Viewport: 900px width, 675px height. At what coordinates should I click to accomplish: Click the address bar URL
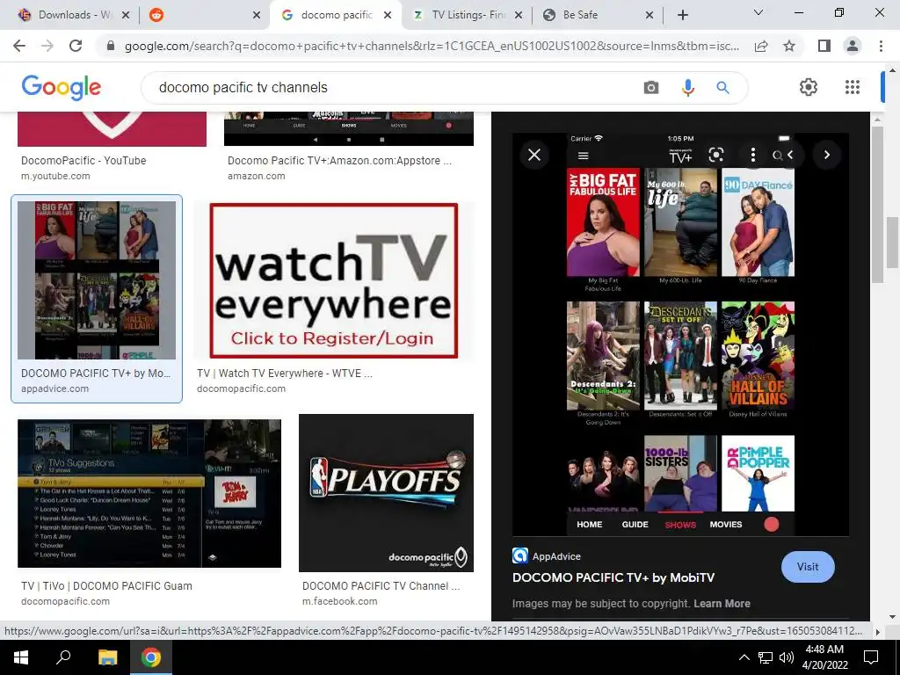(432, 46)
